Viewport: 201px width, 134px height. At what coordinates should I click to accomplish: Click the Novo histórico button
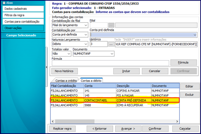pyautogui.click(x=64, y=71)
